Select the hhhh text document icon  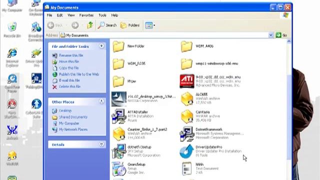point(186,169)
